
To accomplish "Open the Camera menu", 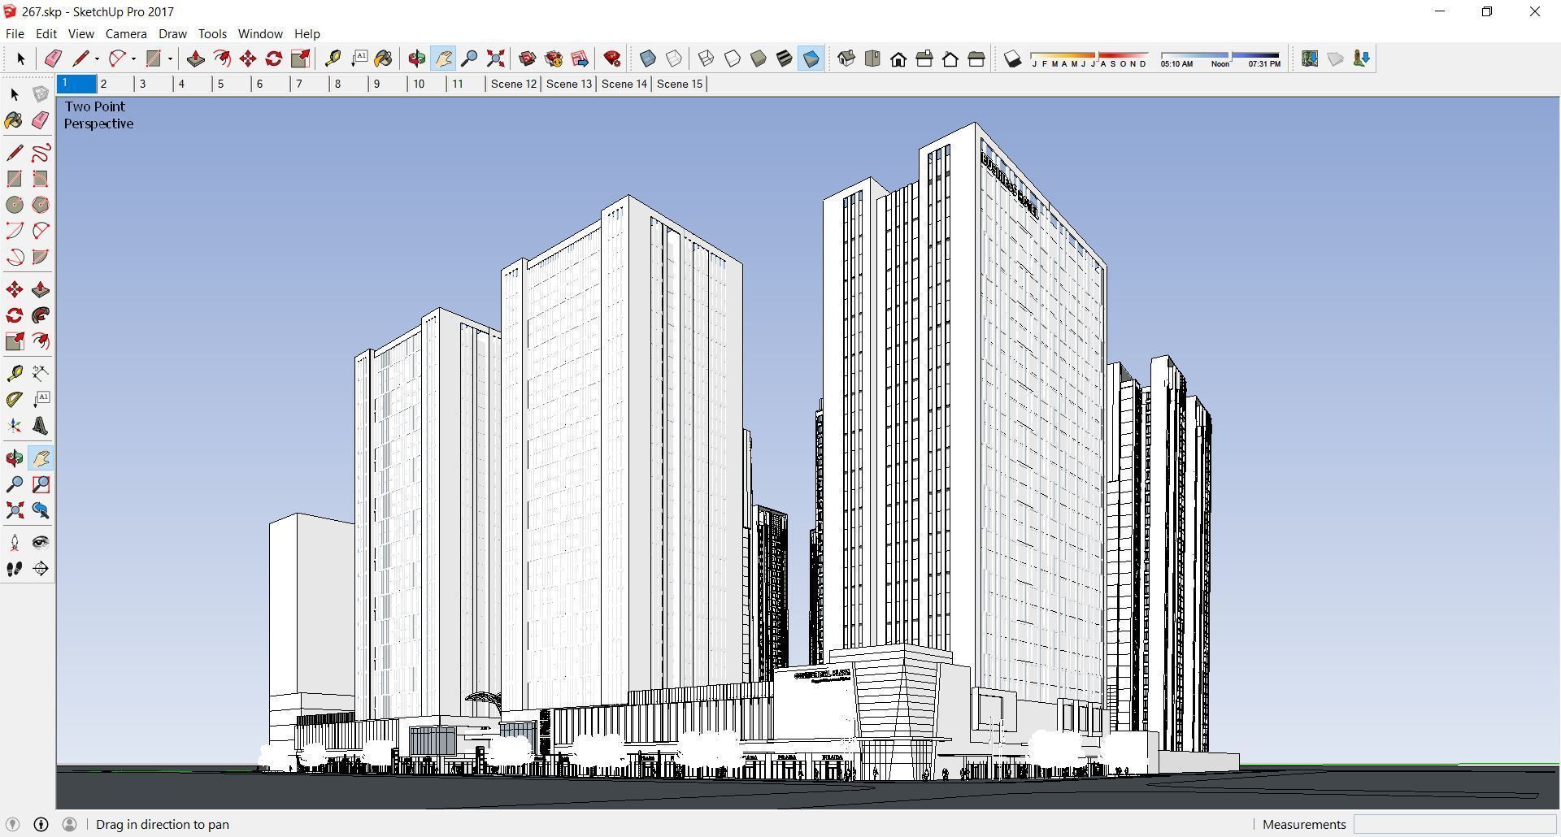I will pyautogui.click(x=126, y=34).
